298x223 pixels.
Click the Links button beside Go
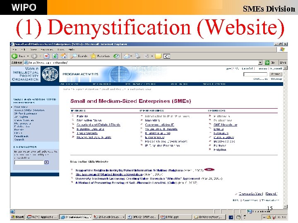[283, 62]
